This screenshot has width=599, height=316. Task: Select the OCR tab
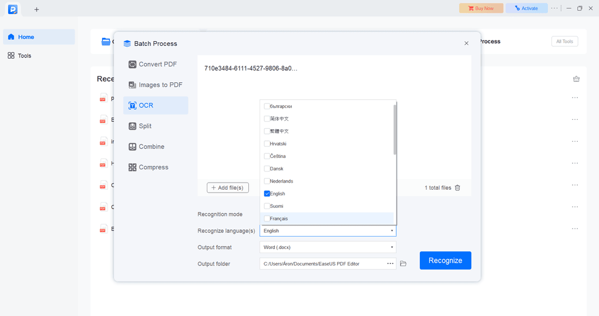156,106
